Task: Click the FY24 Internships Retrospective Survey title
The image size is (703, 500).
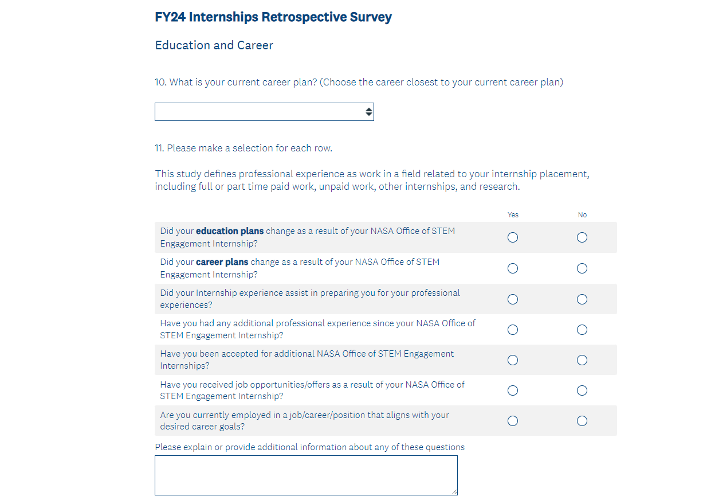Action: 273,17
